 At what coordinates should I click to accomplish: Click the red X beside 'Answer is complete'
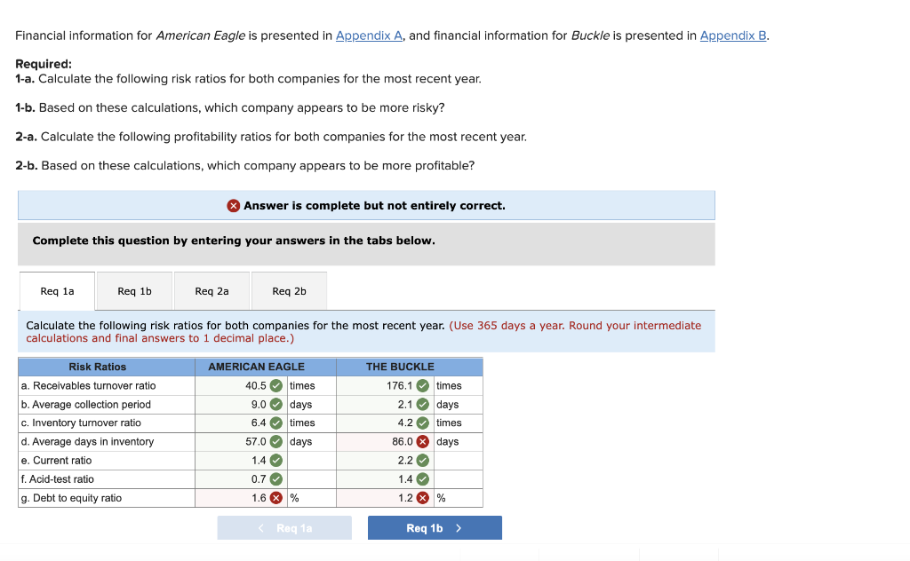[234, 206]
